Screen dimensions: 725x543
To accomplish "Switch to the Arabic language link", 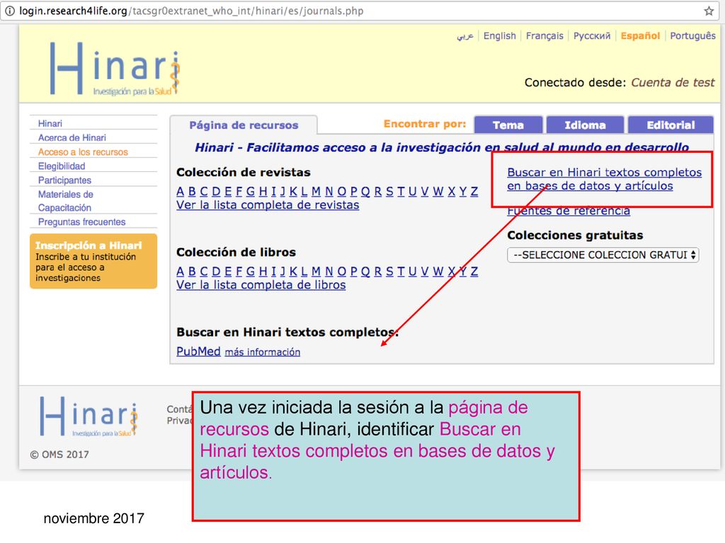I will [465, 35].
